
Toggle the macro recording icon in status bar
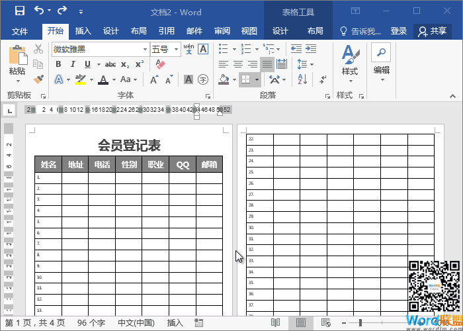point(198,323)
